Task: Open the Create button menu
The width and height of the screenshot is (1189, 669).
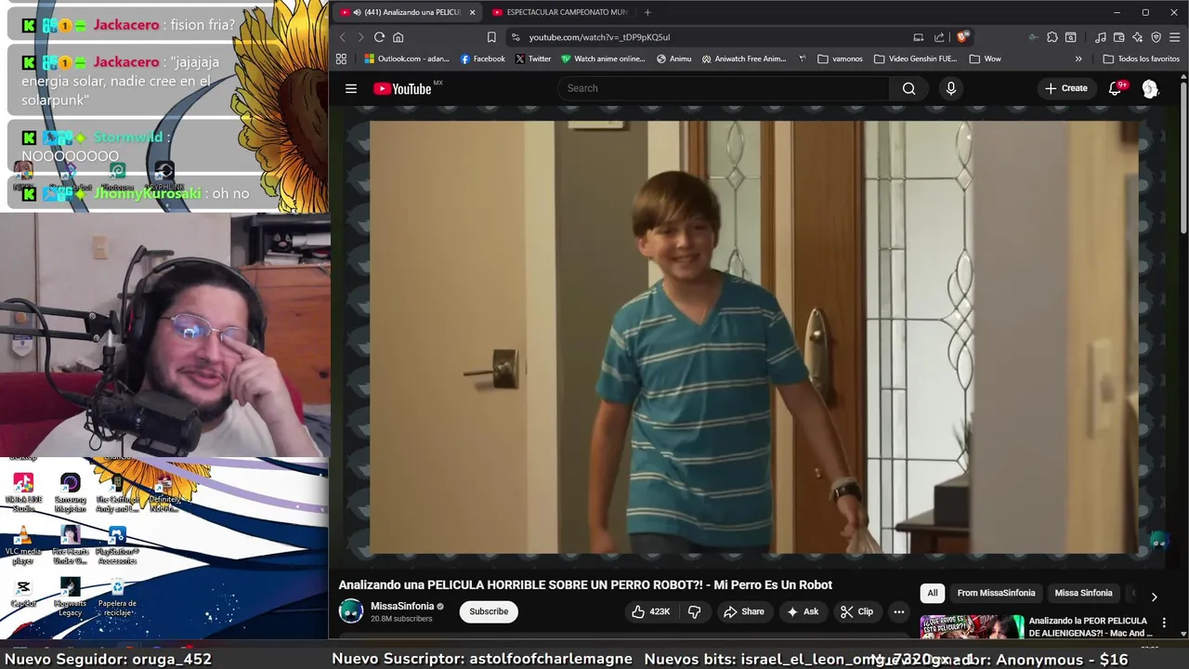Action: point(1065,88)
